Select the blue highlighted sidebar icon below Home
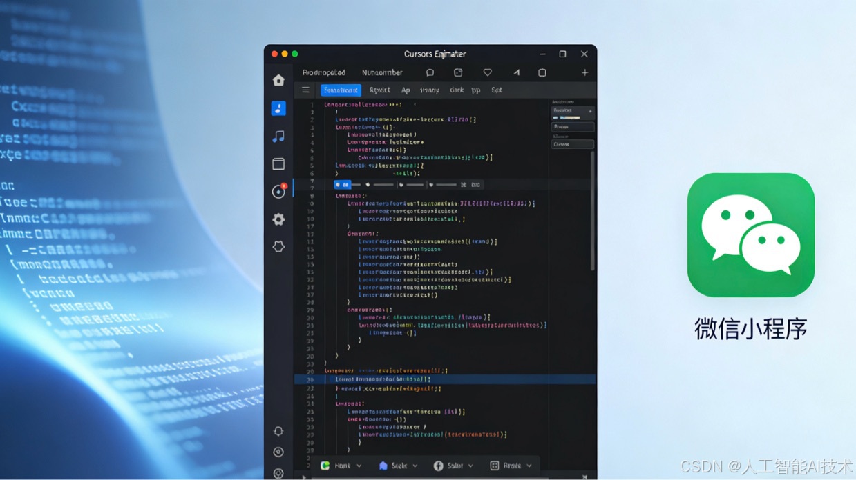 278,108
